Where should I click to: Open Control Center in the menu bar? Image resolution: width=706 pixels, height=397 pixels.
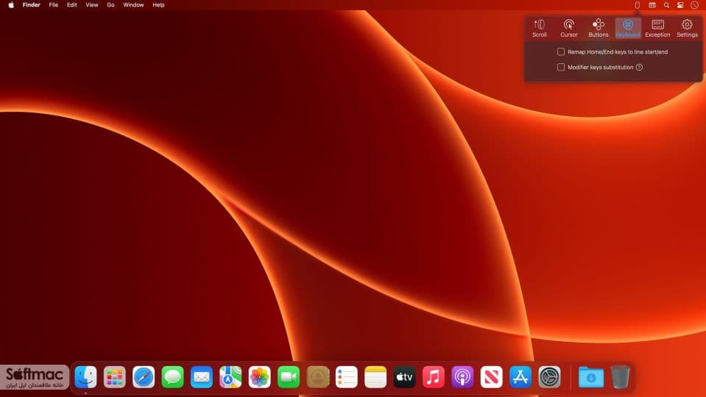coord(680,5)
